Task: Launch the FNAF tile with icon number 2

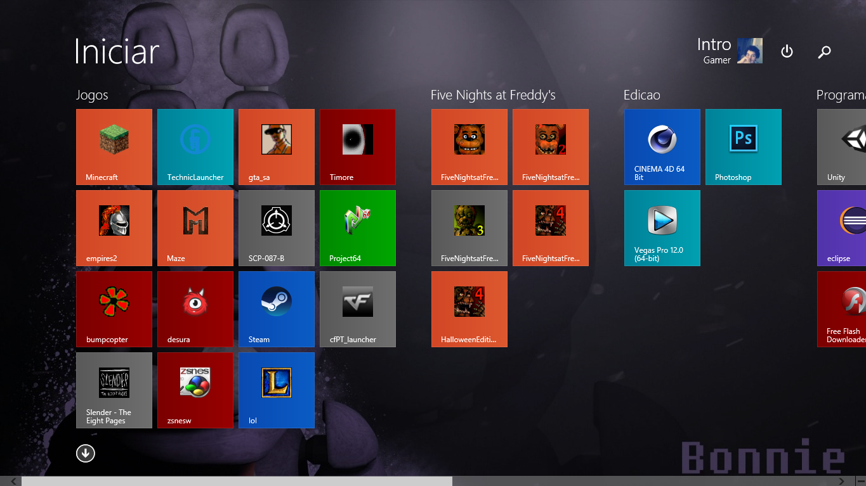Action: coord(551,147)
